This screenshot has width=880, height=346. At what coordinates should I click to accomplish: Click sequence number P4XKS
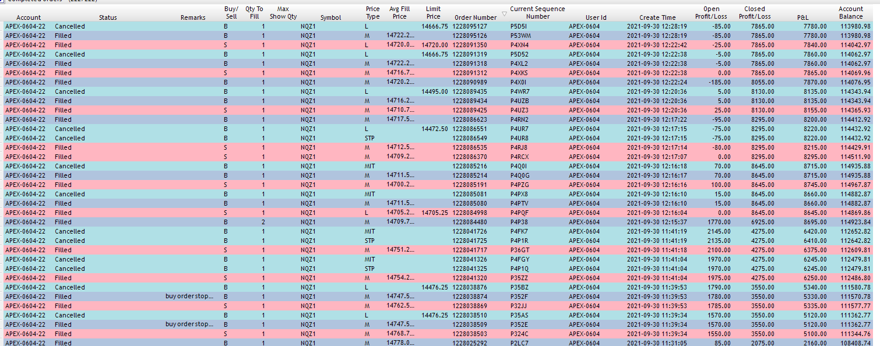519,73
